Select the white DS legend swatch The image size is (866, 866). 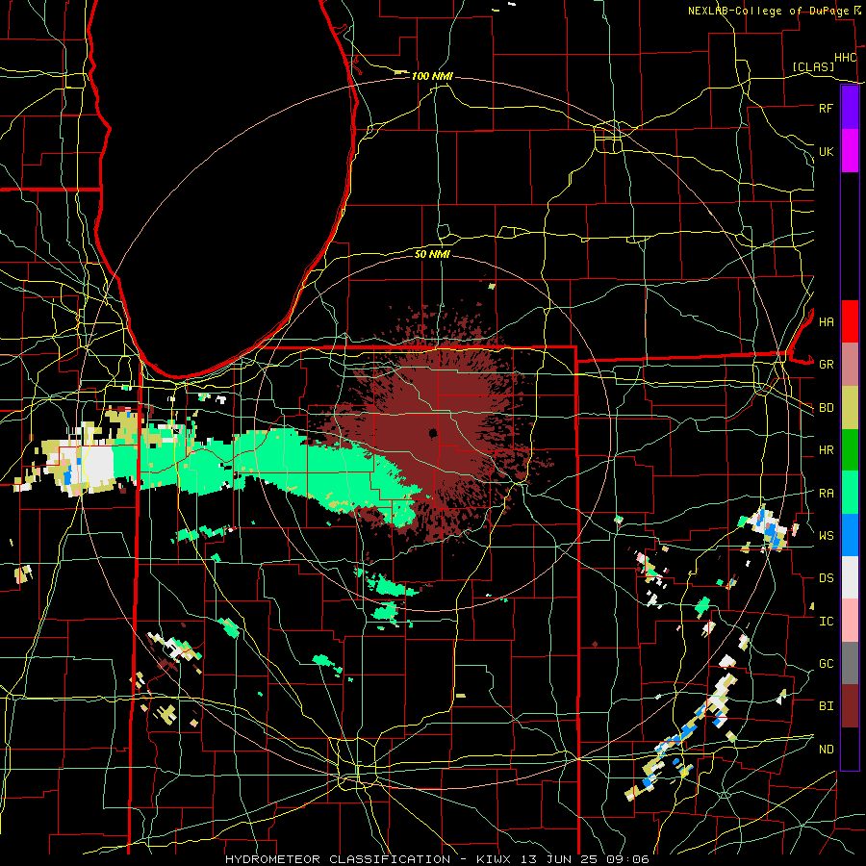click(850, 577)
